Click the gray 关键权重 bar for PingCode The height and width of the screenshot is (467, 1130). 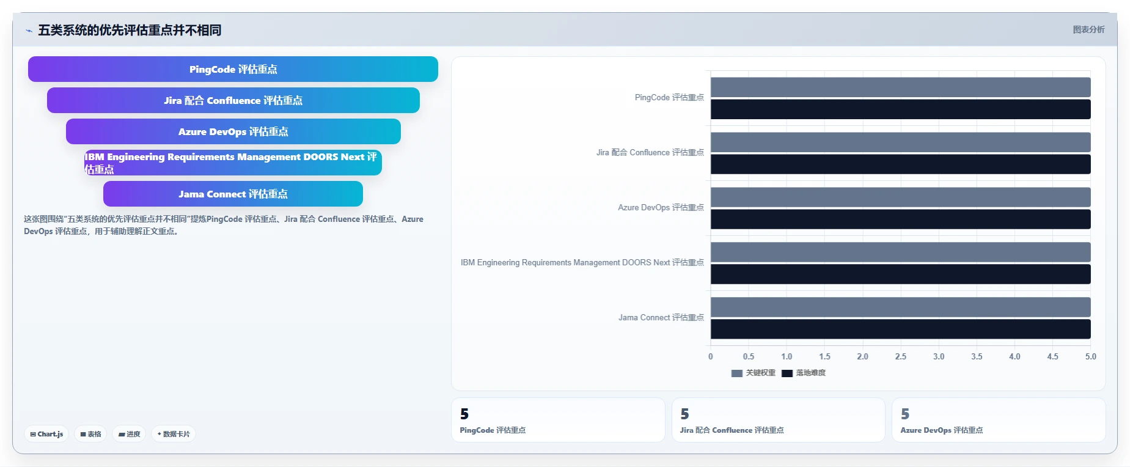tap(900, 87)
